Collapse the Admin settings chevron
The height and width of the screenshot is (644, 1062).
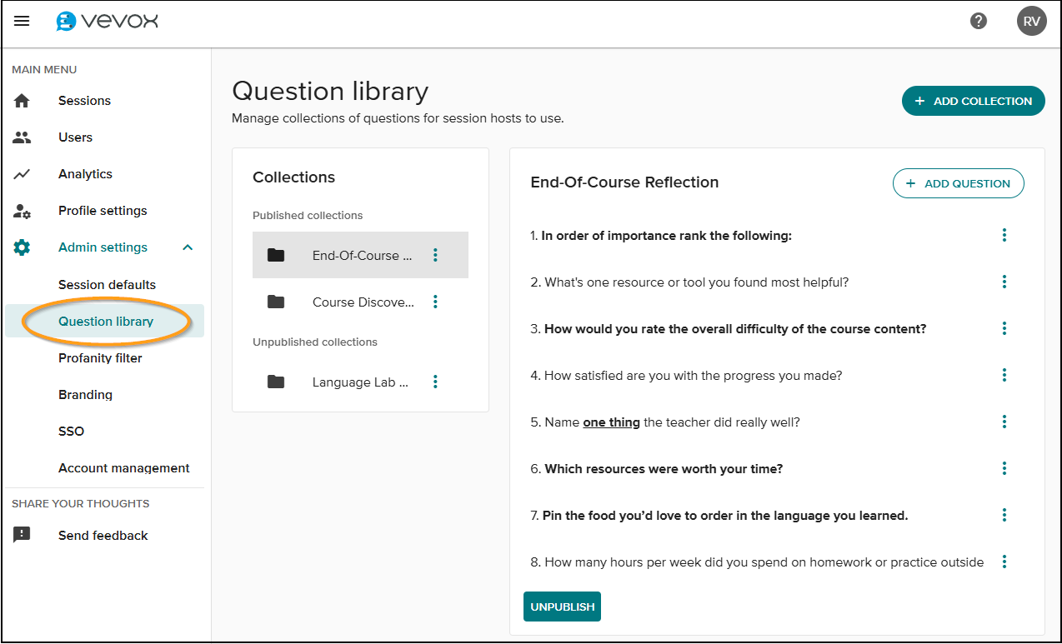coord(188,247)
